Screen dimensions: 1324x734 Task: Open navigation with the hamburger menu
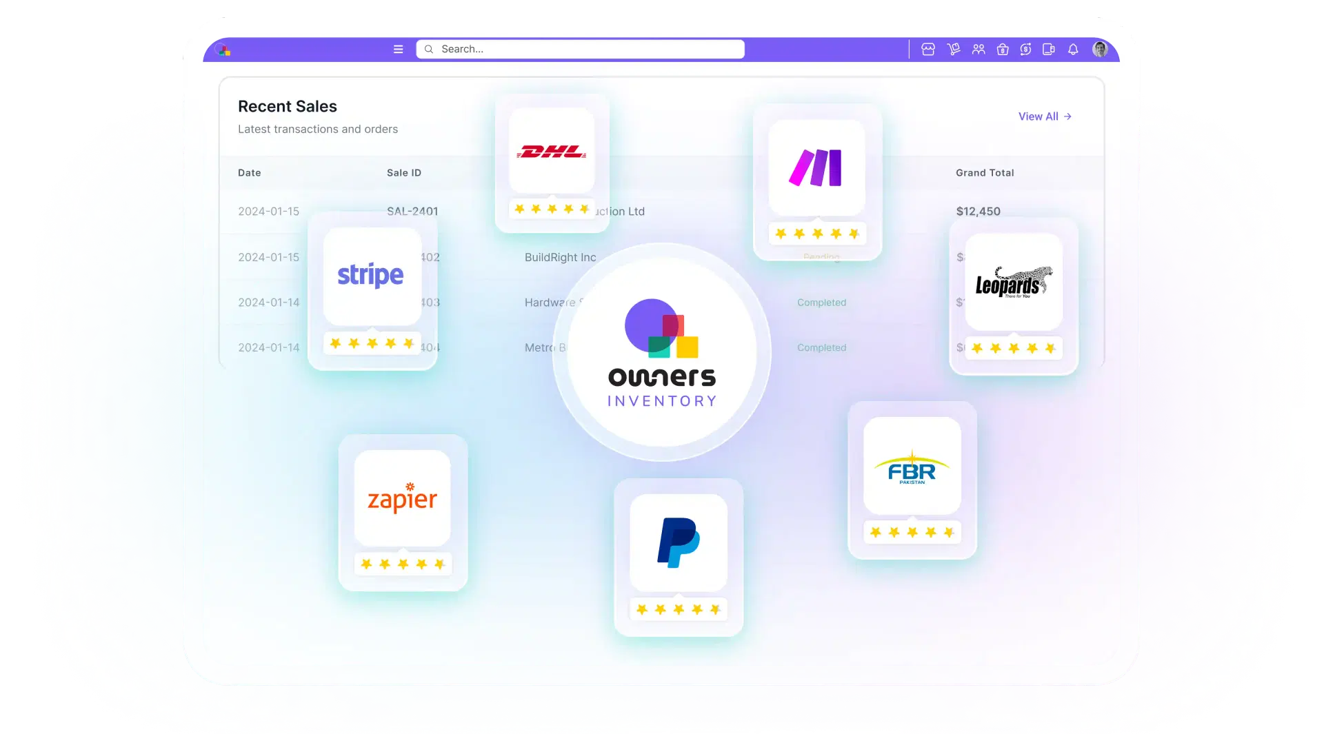click(399, 49)
